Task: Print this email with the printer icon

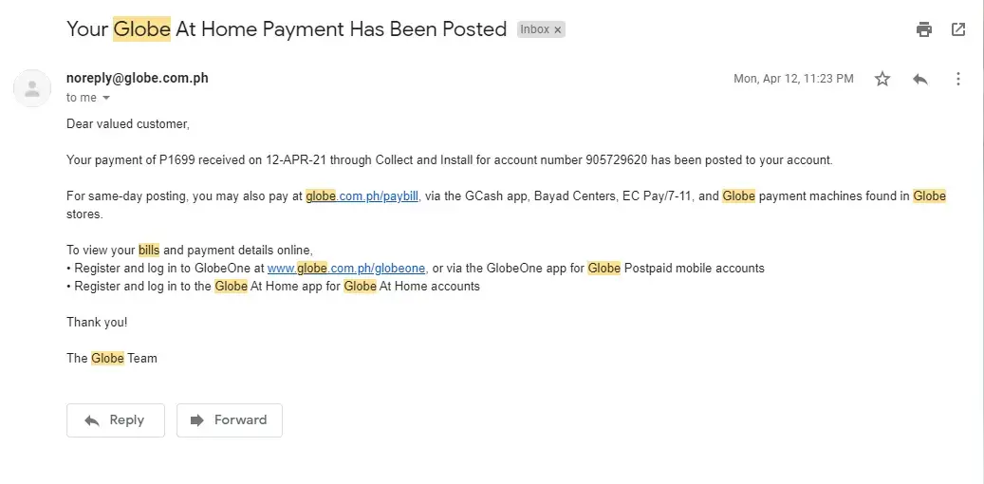Action: (x=924, y=29)
